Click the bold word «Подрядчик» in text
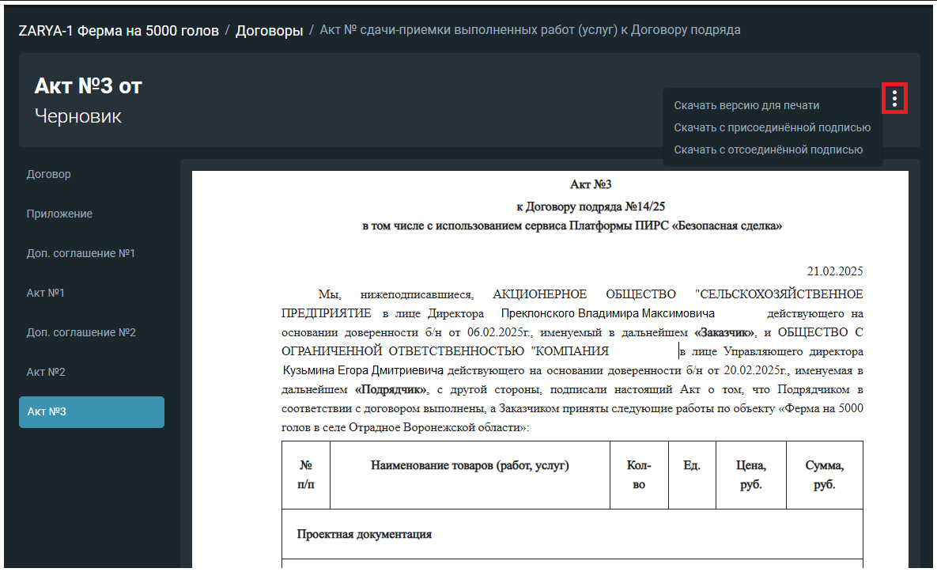The height and width of the screenshot is (572, 937). coord(391,390)
